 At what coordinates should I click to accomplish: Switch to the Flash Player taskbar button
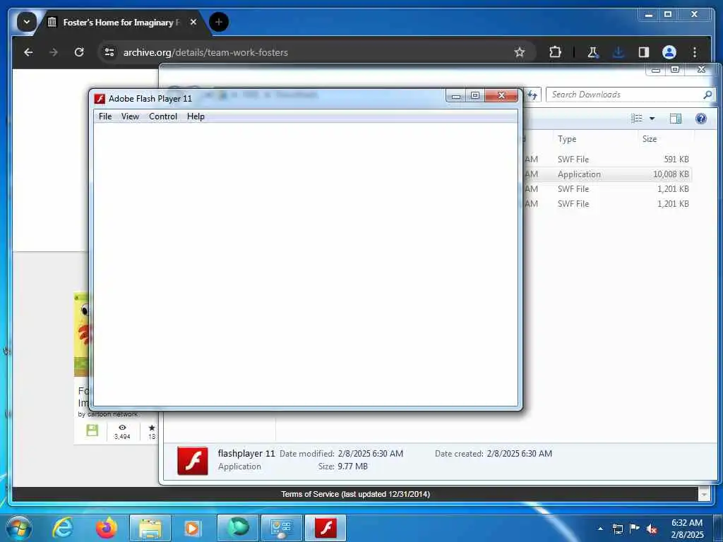(325, 528)
